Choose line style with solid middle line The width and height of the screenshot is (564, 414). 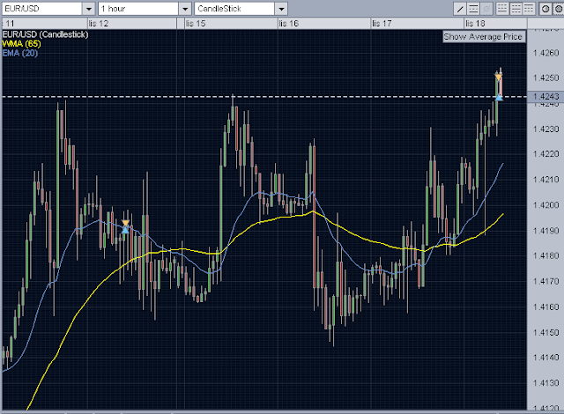point(516,9)
